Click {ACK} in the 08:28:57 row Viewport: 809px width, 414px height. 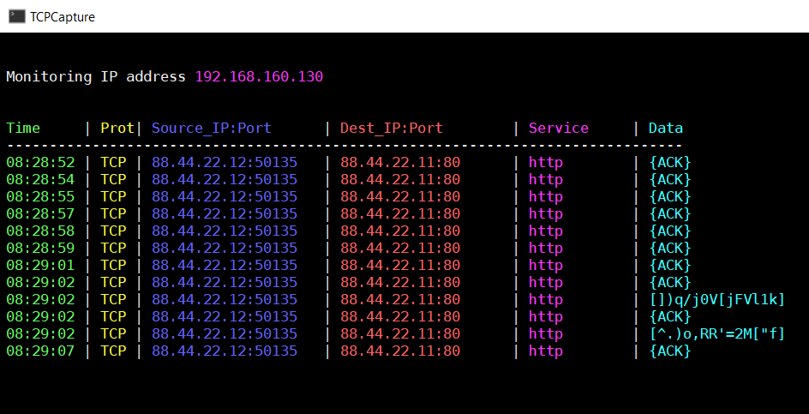(669, 213)
